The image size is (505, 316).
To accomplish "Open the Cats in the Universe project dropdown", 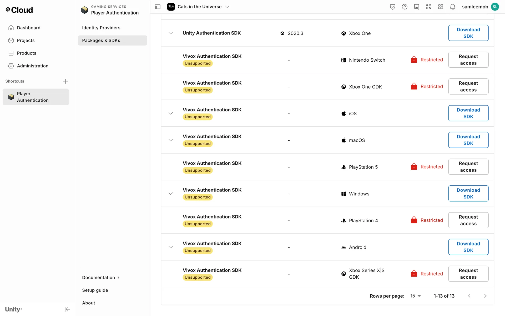I will coord(227,7).
